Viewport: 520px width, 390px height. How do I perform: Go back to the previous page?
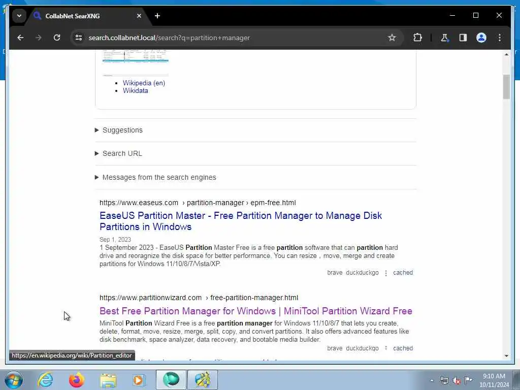[20, 38]
